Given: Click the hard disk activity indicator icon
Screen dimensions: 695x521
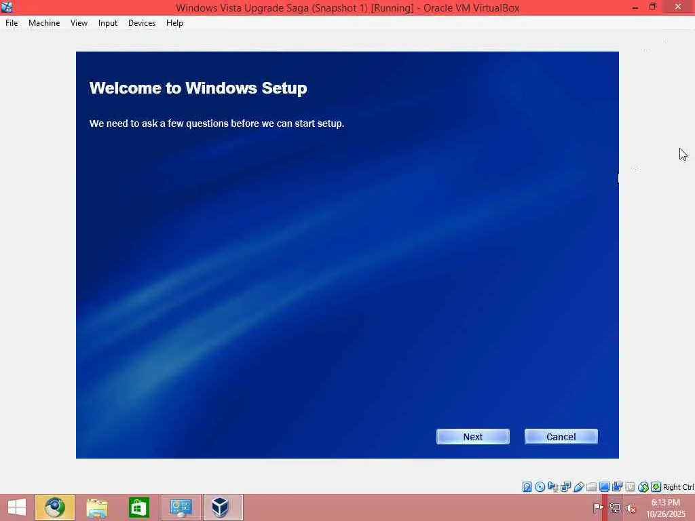Looking at the screenshot, I should click(x=527, y=487).
